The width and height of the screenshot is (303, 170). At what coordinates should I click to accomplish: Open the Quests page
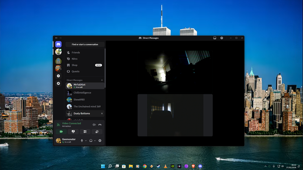tap(85, 71)
